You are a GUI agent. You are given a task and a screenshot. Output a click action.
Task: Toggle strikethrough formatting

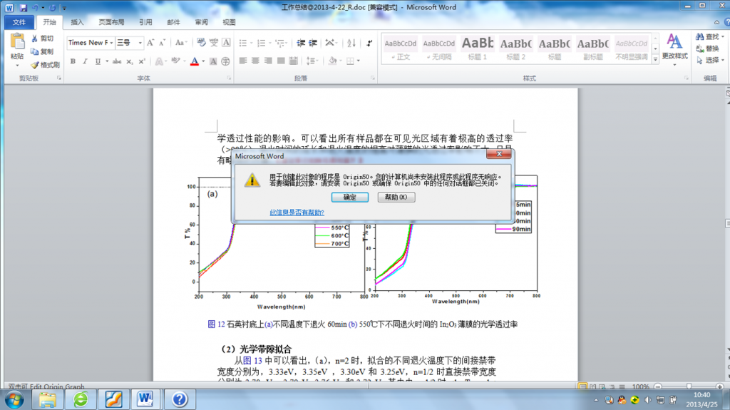(x=117, y=61)
